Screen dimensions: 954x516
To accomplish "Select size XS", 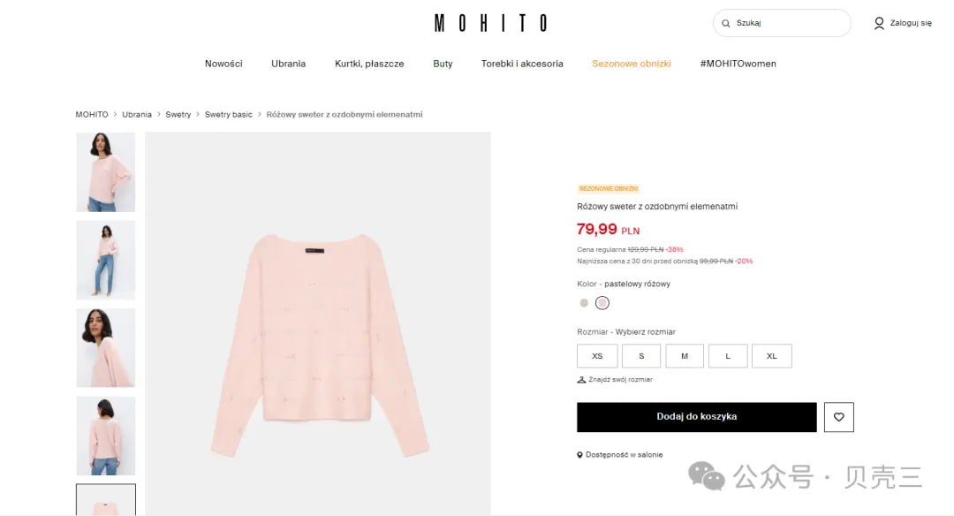I will coord(597,356).
